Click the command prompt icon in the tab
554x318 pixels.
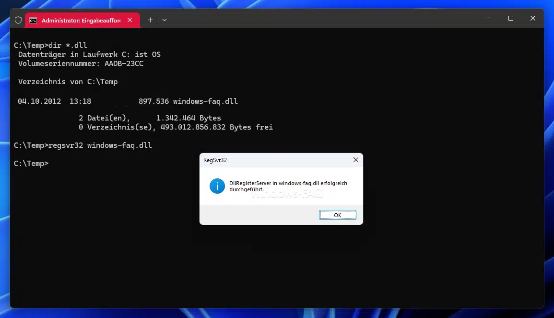point(33,21)
